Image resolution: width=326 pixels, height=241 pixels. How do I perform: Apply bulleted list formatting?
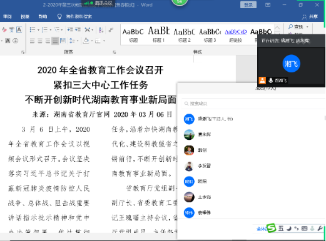coord(33,30)
